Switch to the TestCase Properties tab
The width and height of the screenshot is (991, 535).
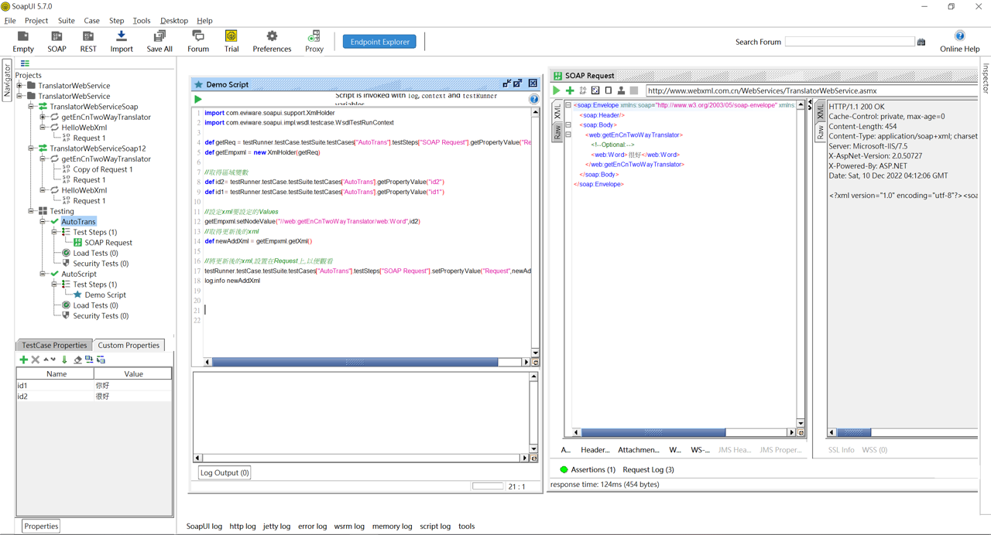point(54,346)
